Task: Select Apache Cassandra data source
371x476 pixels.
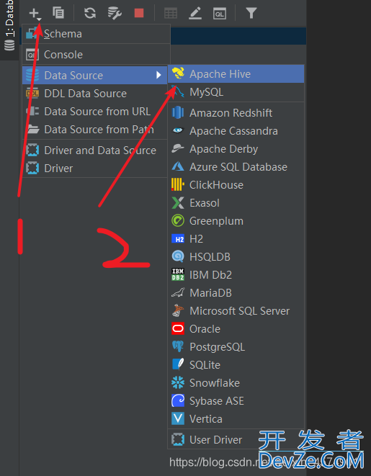Action: click(236, 131)
